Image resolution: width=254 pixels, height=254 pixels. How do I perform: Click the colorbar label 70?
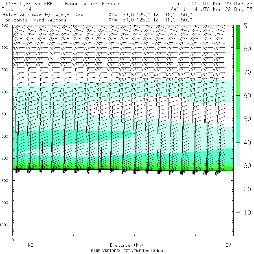click(x=247, y=72)
